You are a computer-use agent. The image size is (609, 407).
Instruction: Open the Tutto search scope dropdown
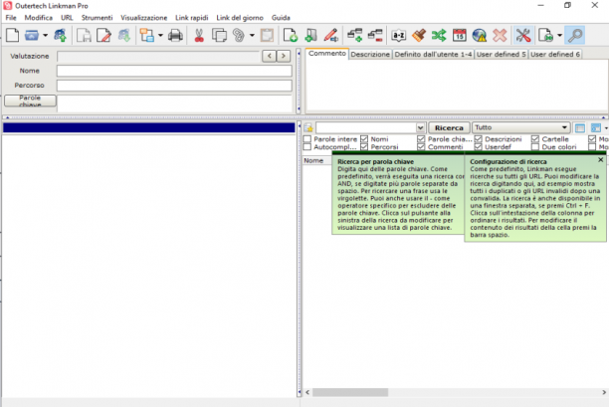coord(520,127)
